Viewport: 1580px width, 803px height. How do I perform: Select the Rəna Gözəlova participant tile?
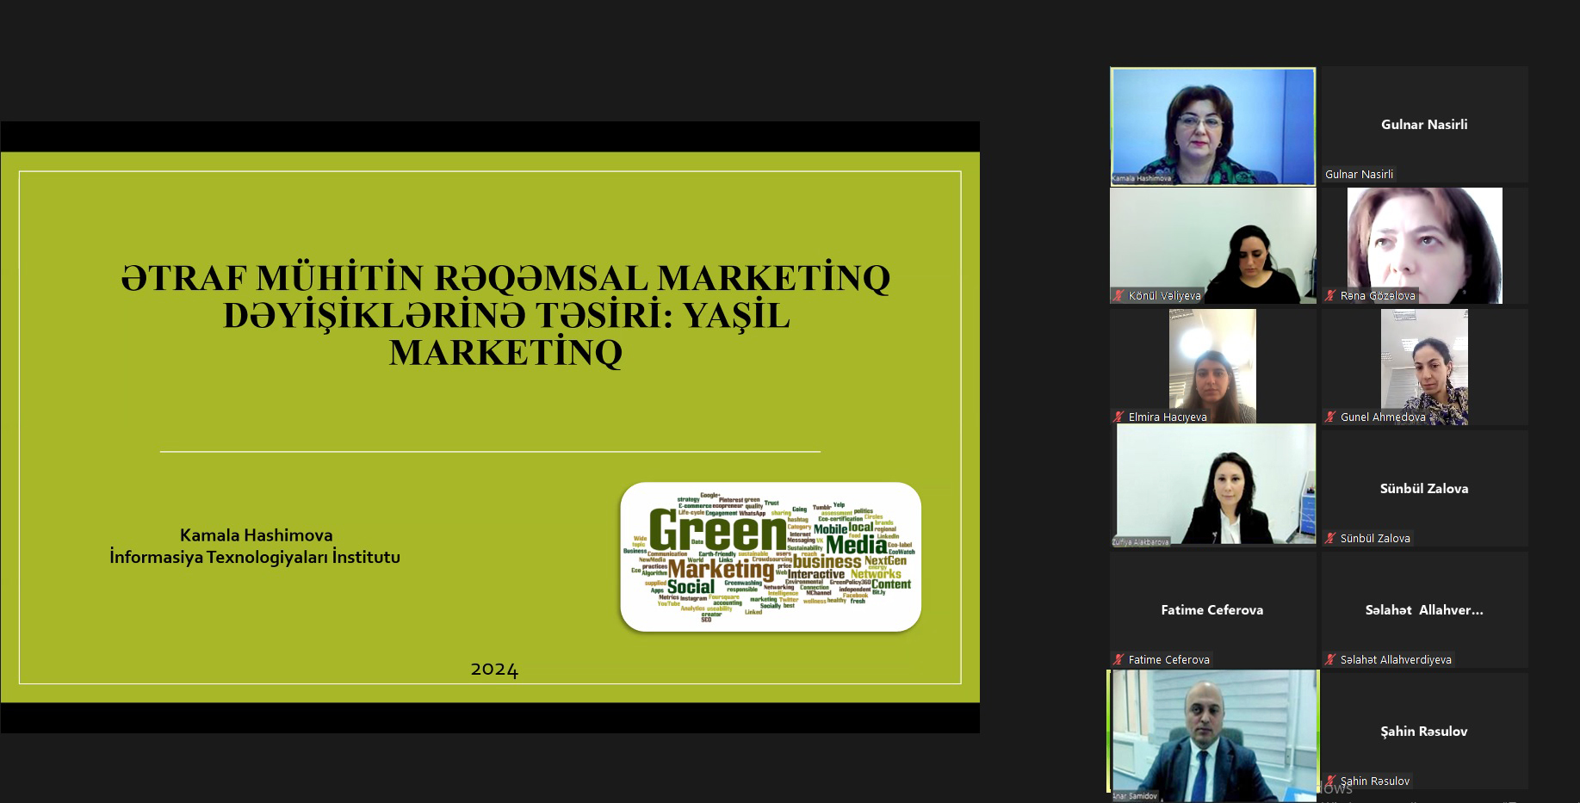(x=1425, y=245)
